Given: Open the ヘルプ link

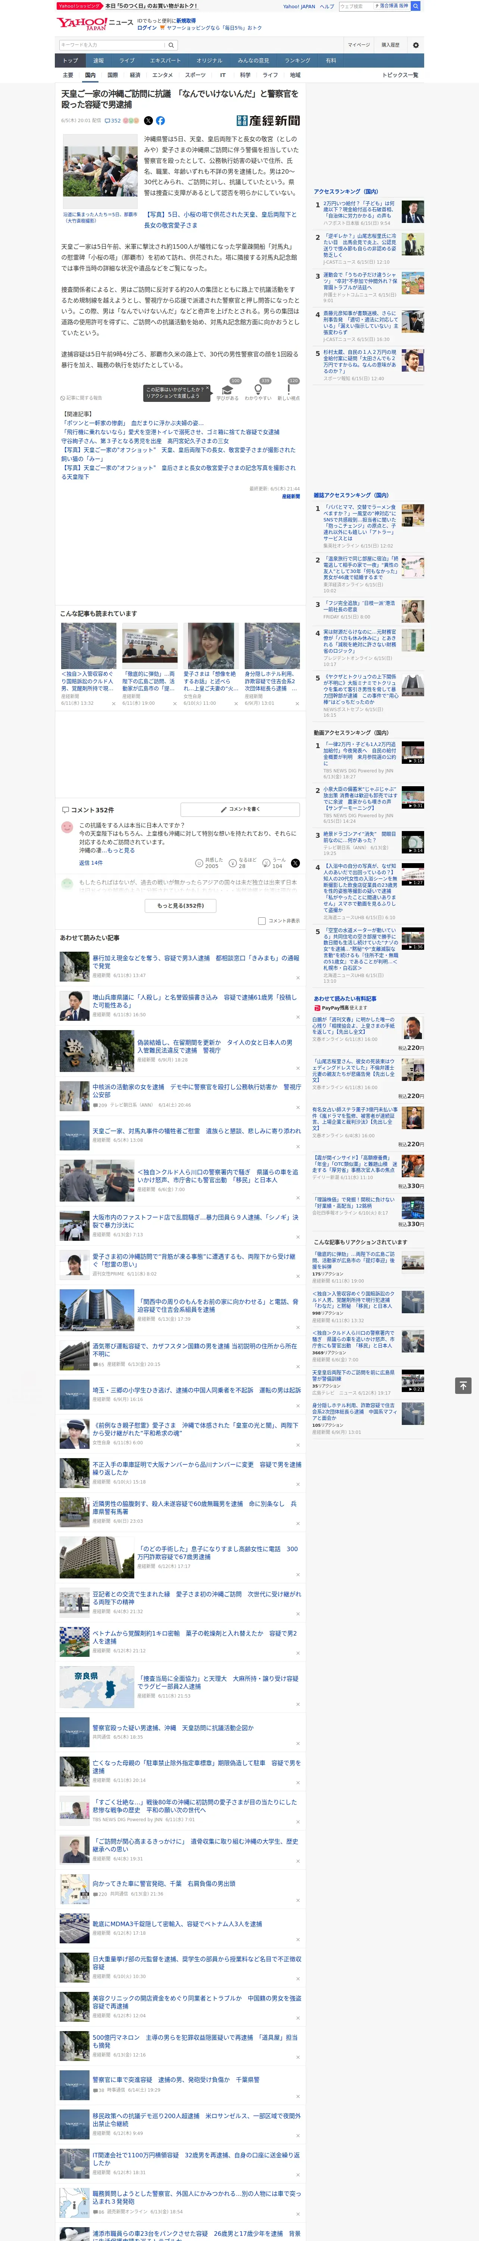Looking at the screenshot, I should tap(327, 6).
